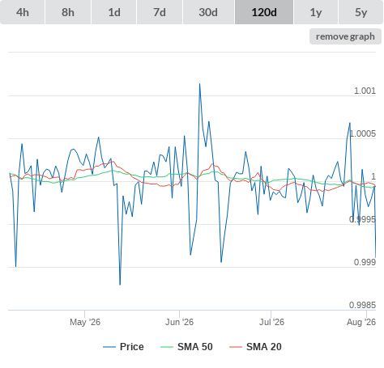Choose the 1d time range
The height and width of the screenshot is (368, 384).
114,12
